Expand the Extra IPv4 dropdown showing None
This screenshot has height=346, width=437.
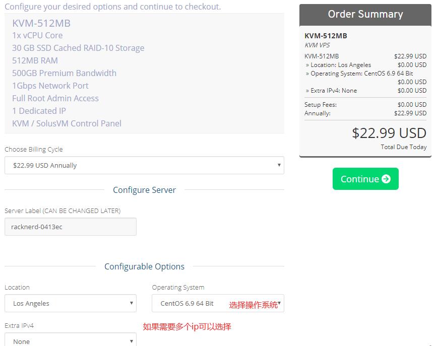coord(71,341)
